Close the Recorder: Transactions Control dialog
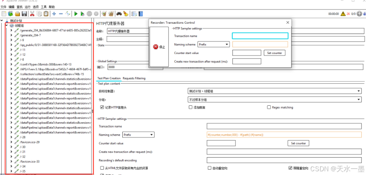 coord(287,22)
